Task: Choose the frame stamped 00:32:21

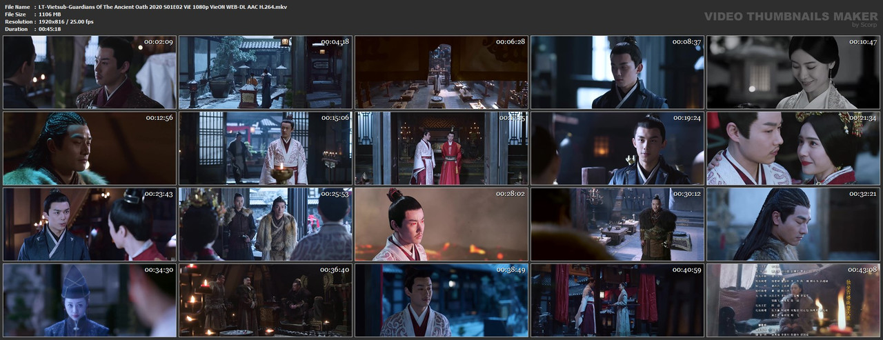Action: 793,224
